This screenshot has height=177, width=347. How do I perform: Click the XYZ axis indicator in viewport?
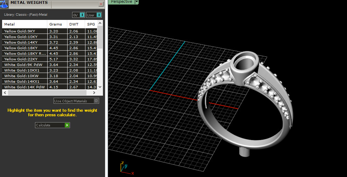point(127,168)
